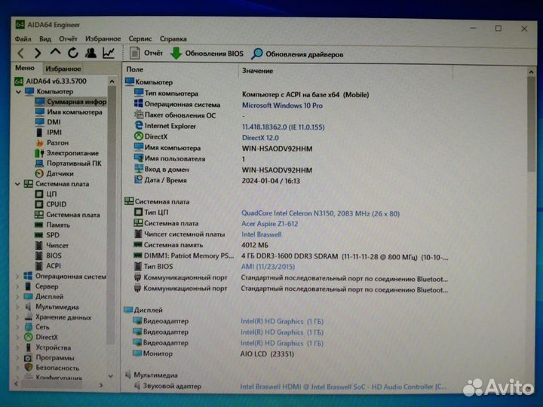
Task: Select Имя компьютера in the sidebar tree
Action: coord(69,112)
